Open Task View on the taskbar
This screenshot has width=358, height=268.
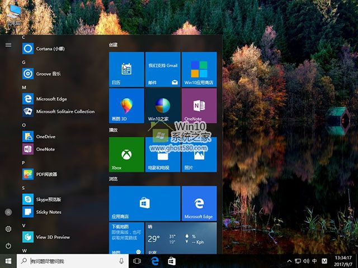pyautogui.click(x=137, y=261)
